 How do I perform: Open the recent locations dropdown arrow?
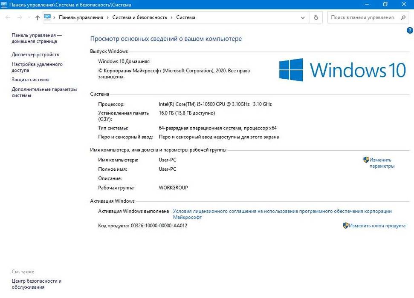point(29,17)
